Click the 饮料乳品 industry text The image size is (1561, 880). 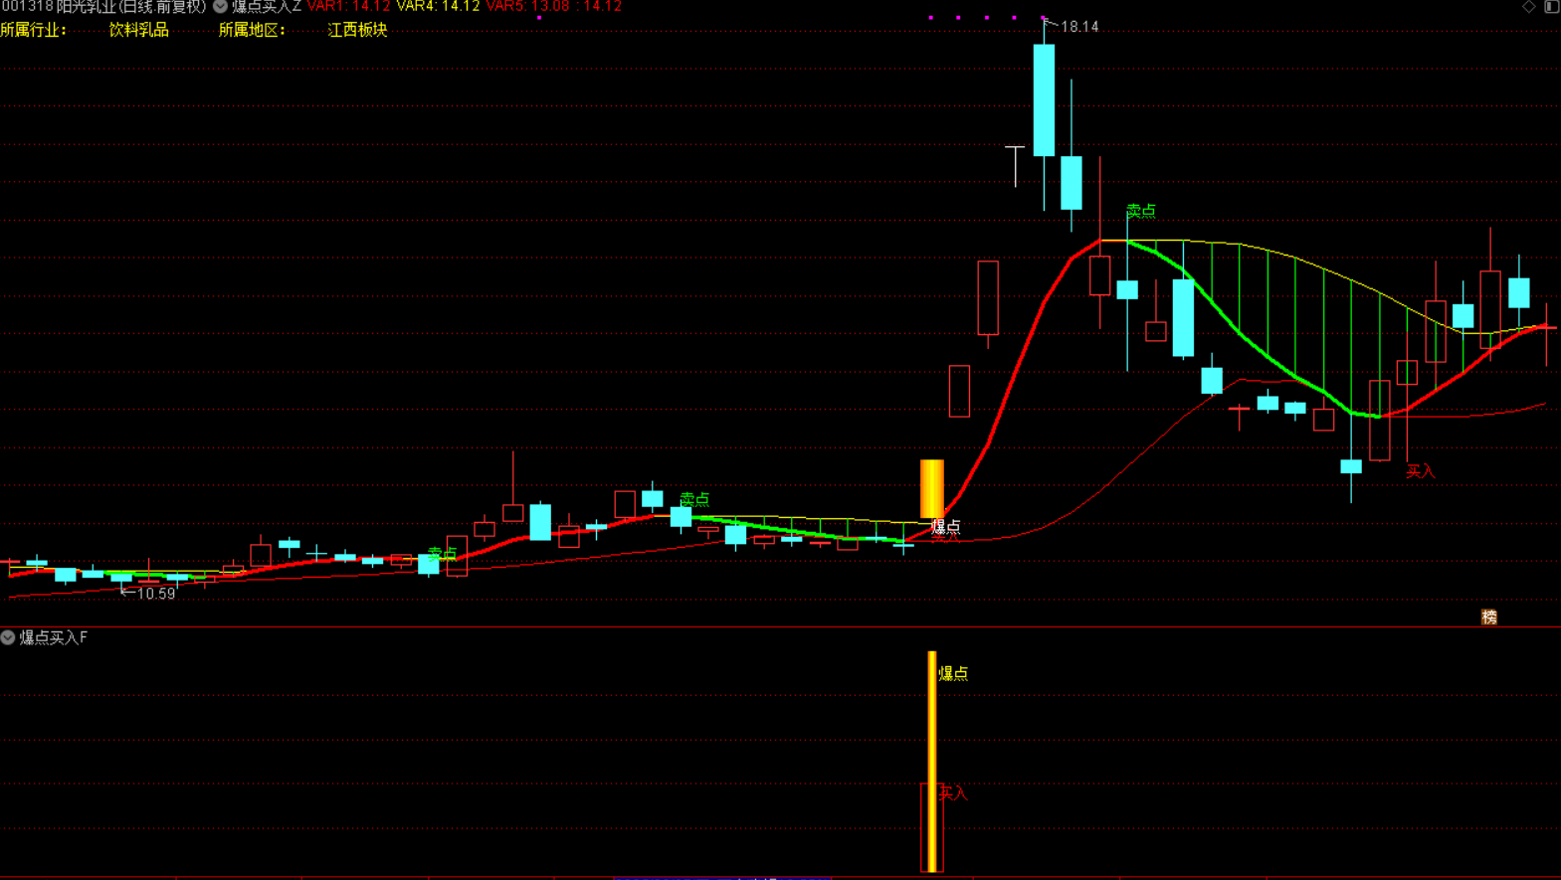tap(138, 30)
